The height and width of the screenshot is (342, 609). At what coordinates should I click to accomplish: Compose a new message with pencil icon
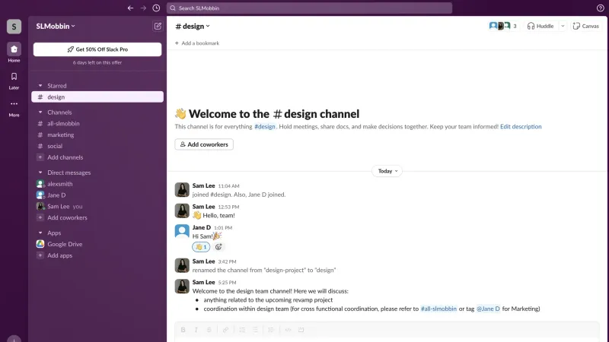click(x=158, y=26)
